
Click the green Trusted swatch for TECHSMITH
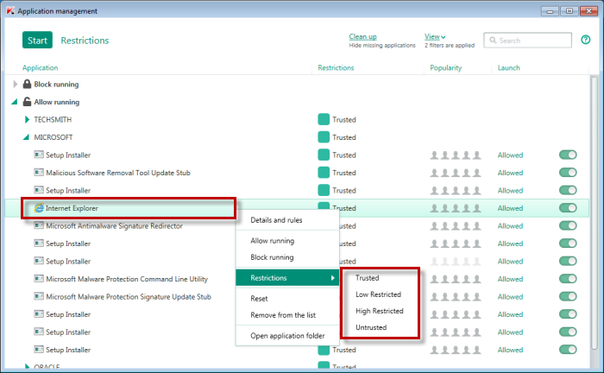(x=324, y=120)
